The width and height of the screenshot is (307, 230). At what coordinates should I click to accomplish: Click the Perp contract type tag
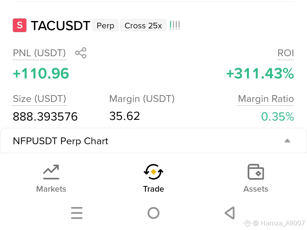tap(105, 25)
